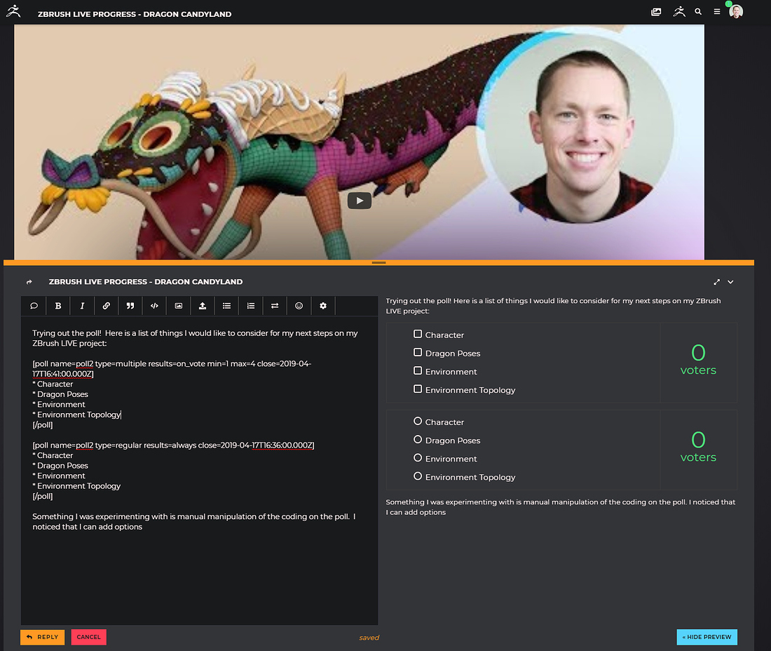The height and width of the screenshot is (651, 771).
Task: Click the preview intro paragraph text
Action: pos(553,306)
